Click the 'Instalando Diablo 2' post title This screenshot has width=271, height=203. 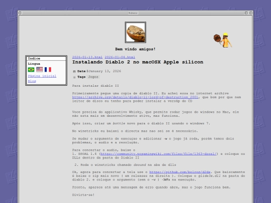pyautogui.click(x=138, y=62)
